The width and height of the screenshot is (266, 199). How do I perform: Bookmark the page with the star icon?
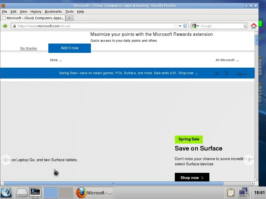[176, 26]
